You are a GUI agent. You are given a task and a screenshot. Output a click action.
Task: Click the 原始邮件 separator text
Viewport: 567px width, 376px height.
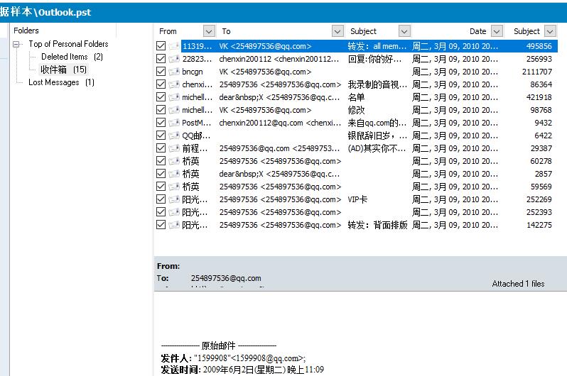point(218,345)
